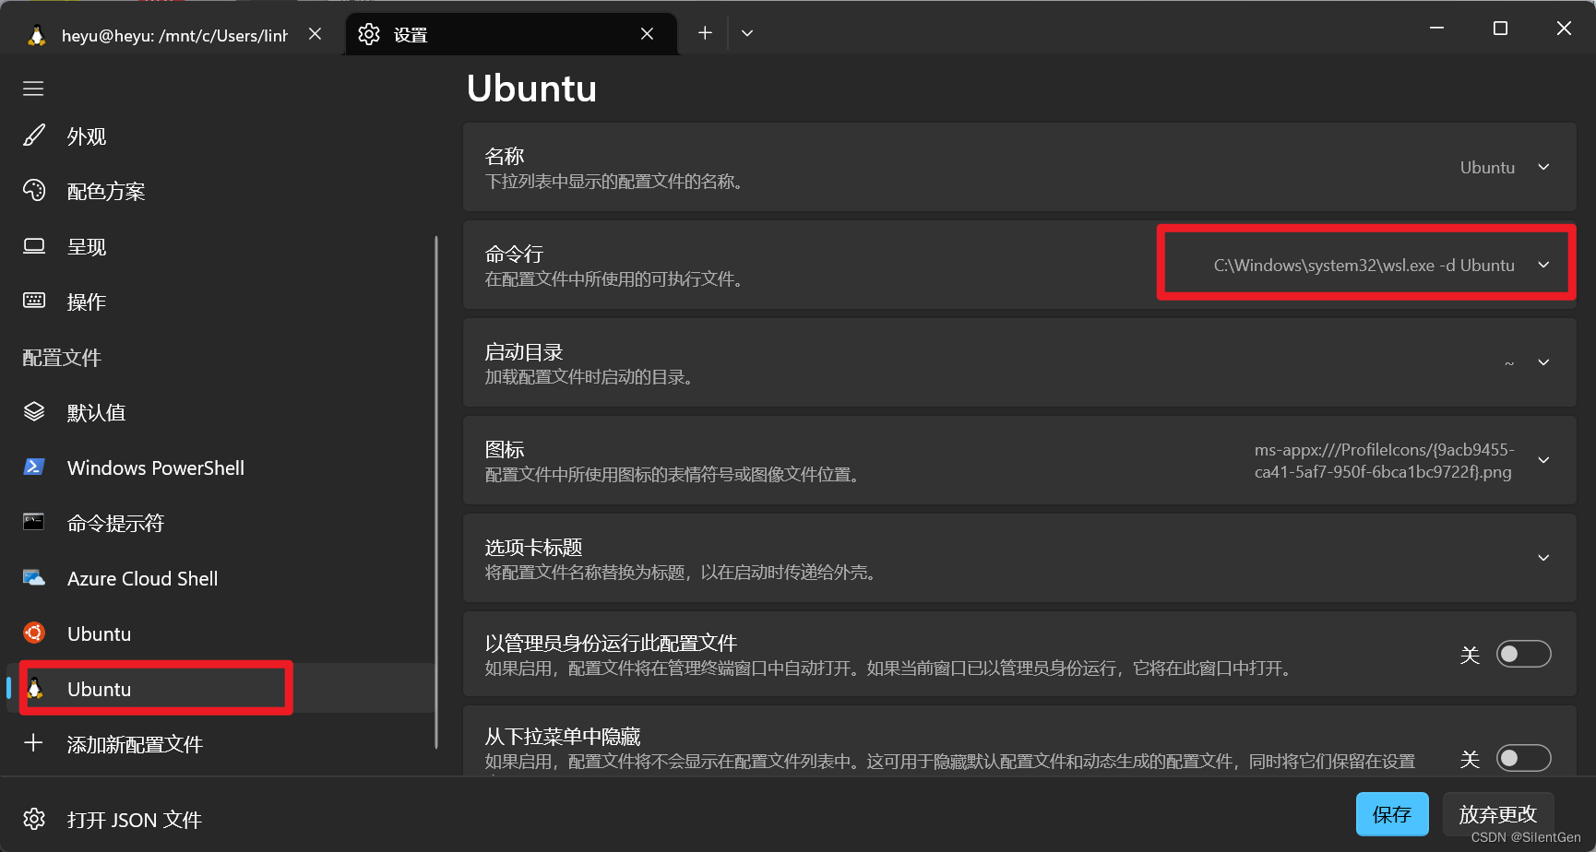The image size is (1596, 852).
Task: Expand the 名称 name setting
Action: [x=1019, y=167]
